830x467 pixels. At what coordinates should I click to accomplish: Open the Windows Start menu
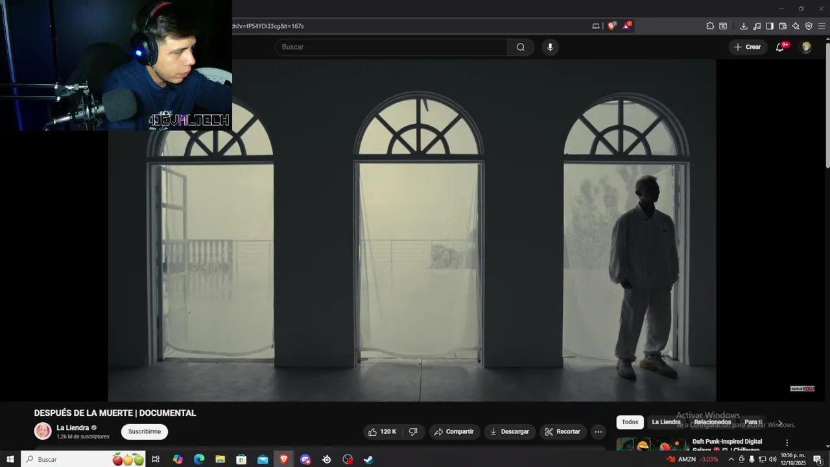[x=10, y=459]
